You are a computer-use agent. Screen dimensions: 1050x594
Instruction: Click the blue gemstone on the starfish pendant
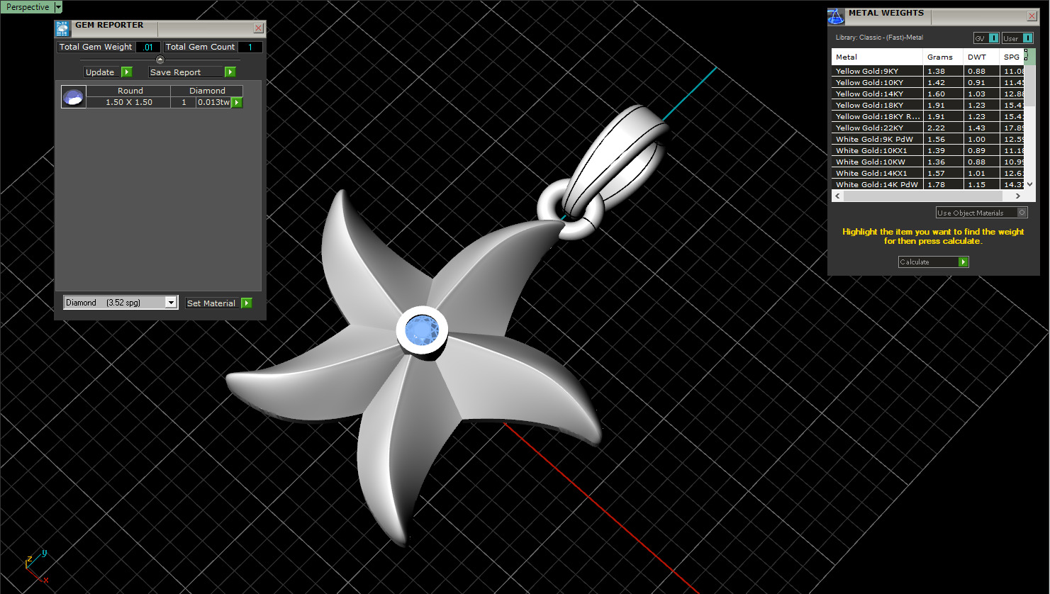pos(422,331)
